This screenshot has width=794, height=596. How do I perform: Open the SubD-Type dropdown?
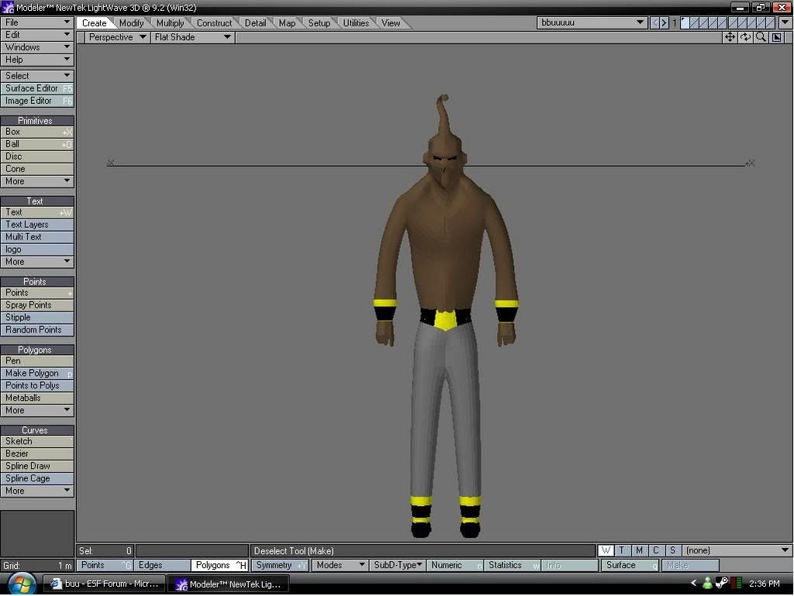tap(397, 565)
